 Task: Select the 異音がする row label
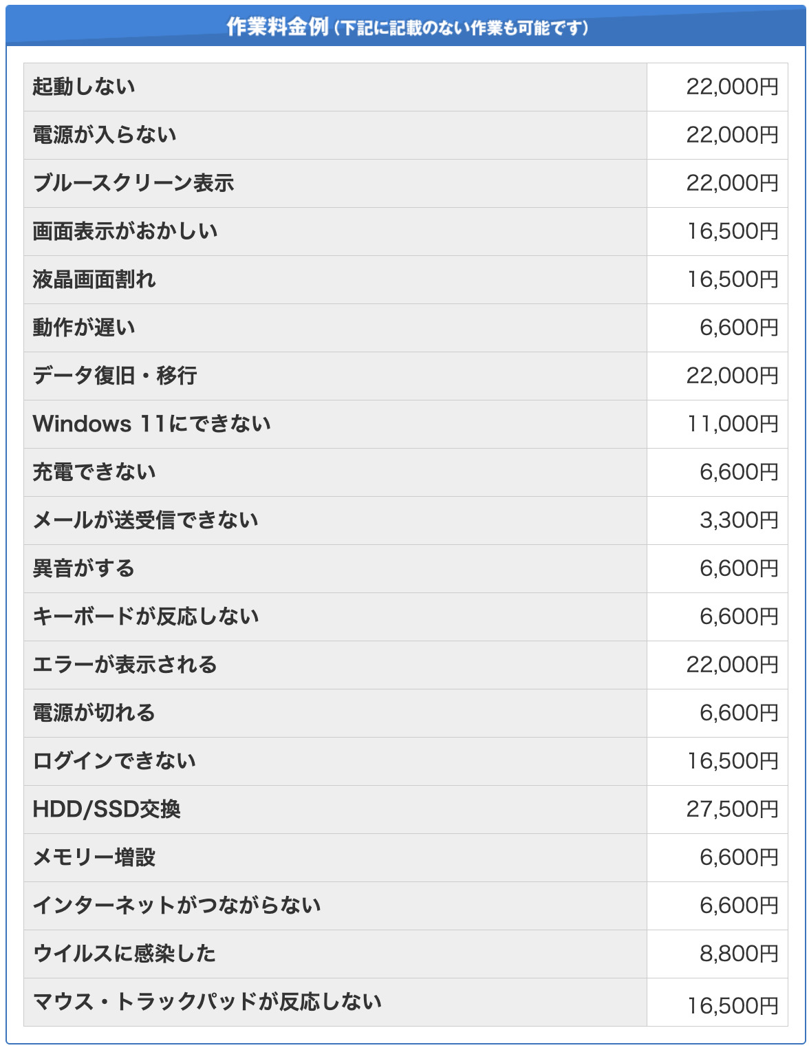click(84, 568)
